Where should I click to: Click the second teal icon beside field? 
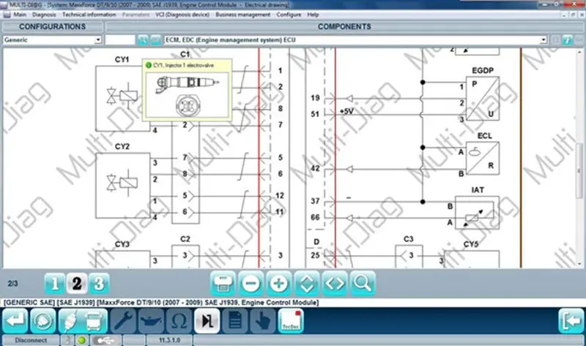pyautogui.click(x=156, y=40)
